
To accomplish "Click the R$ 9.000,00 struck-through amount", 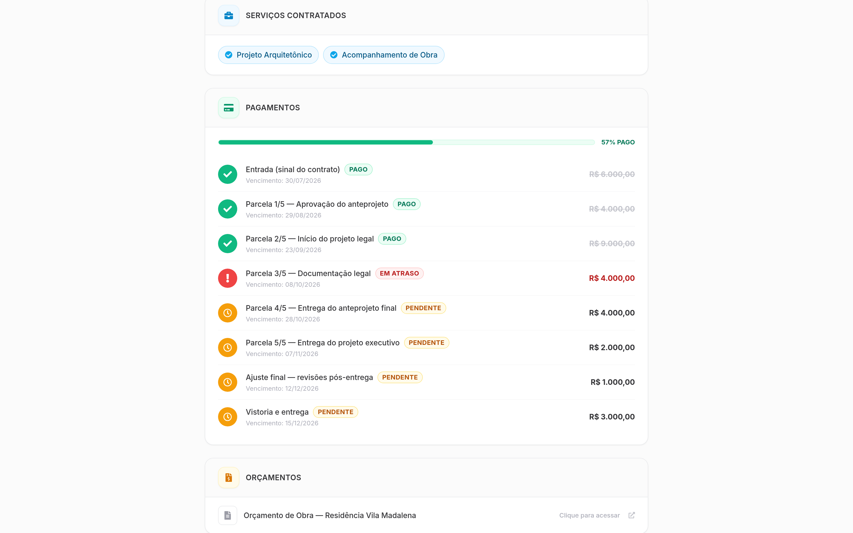I will click(x=611, y=244).
